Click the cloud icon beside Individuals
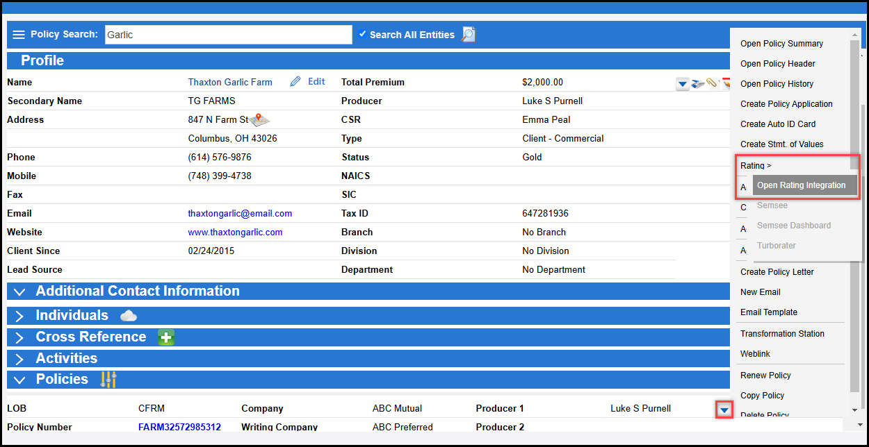Viewport: 869px width, 447px height. (128, 314)
